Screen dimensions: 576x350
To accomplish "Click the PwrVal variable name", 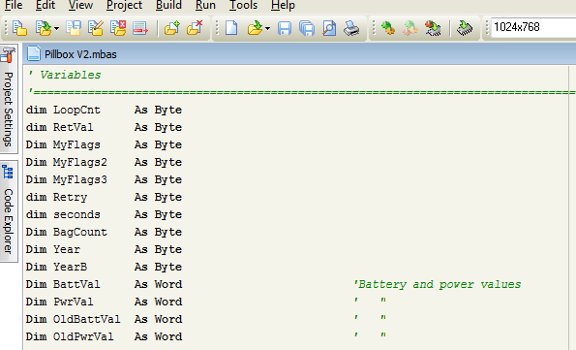I will [74, 302].
